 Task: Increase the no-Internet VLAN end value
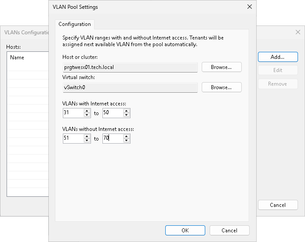point(127,137)
